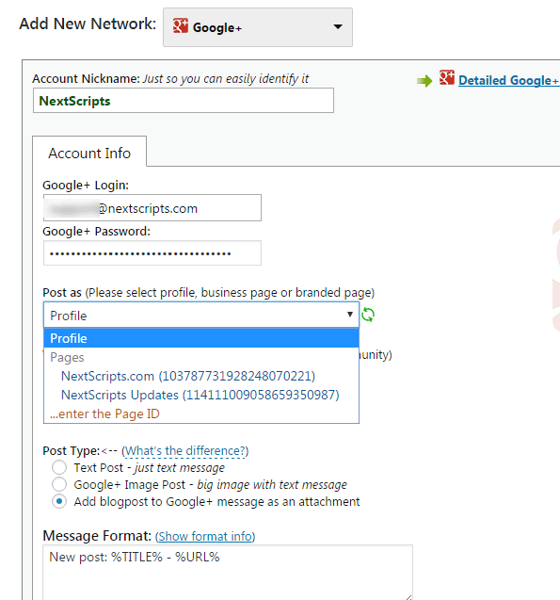Click the Google+ Login email field
The height and width of the screenshot is (600, 560).
[x=152, y=208]
